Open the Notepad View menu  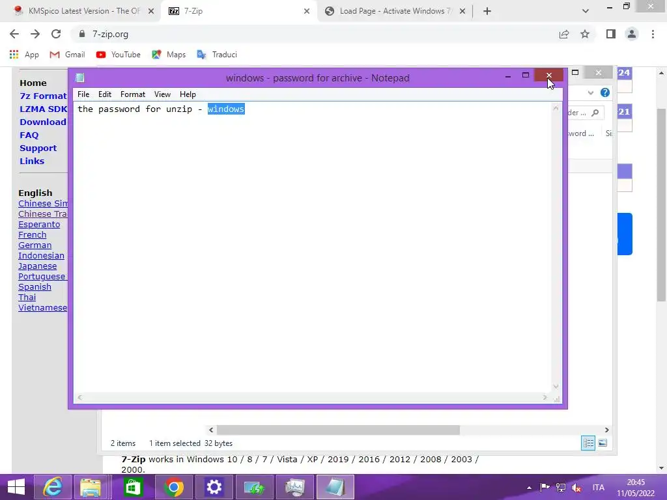pyautogui.click(x=162, y=94)
